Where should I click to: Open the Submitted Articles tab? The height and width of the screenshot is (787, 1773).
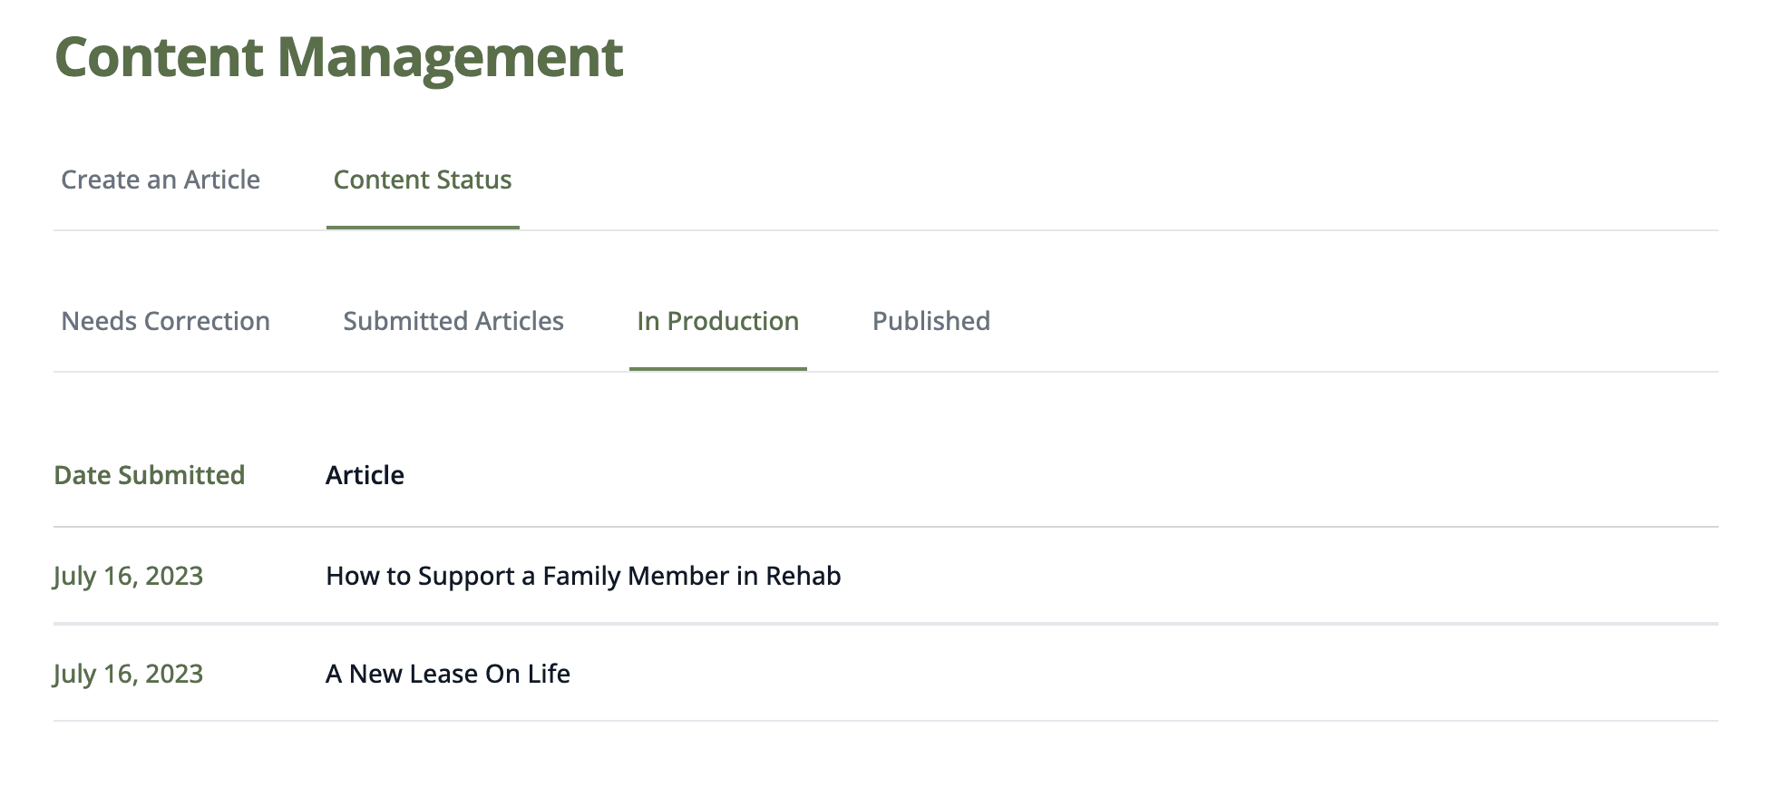[x=453, y=321]
